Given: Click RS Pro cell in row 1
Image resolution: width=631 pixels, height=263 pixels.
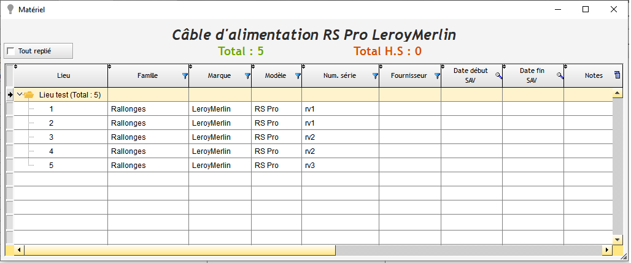Looking at the screenshot, I should coord(276,109).
